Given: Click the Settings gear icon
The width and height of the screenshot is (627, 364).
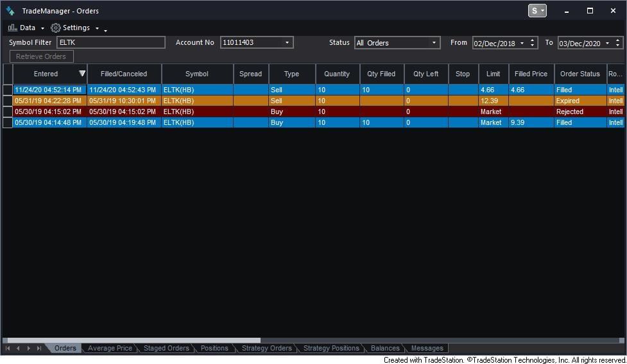Looking at the screenshot, I should click(56, 28).
